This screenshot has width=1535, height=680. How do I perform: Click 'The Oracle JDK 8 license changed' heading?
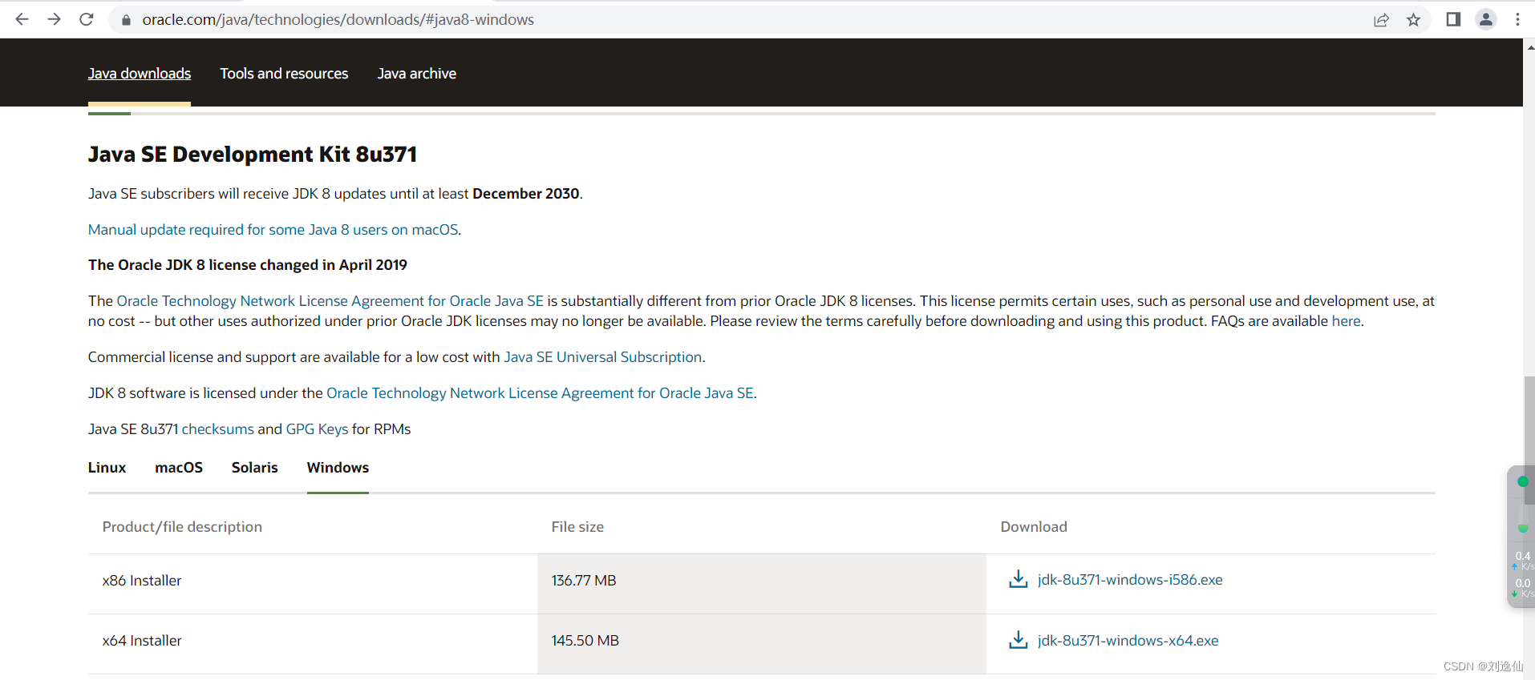tap(248, 265)
